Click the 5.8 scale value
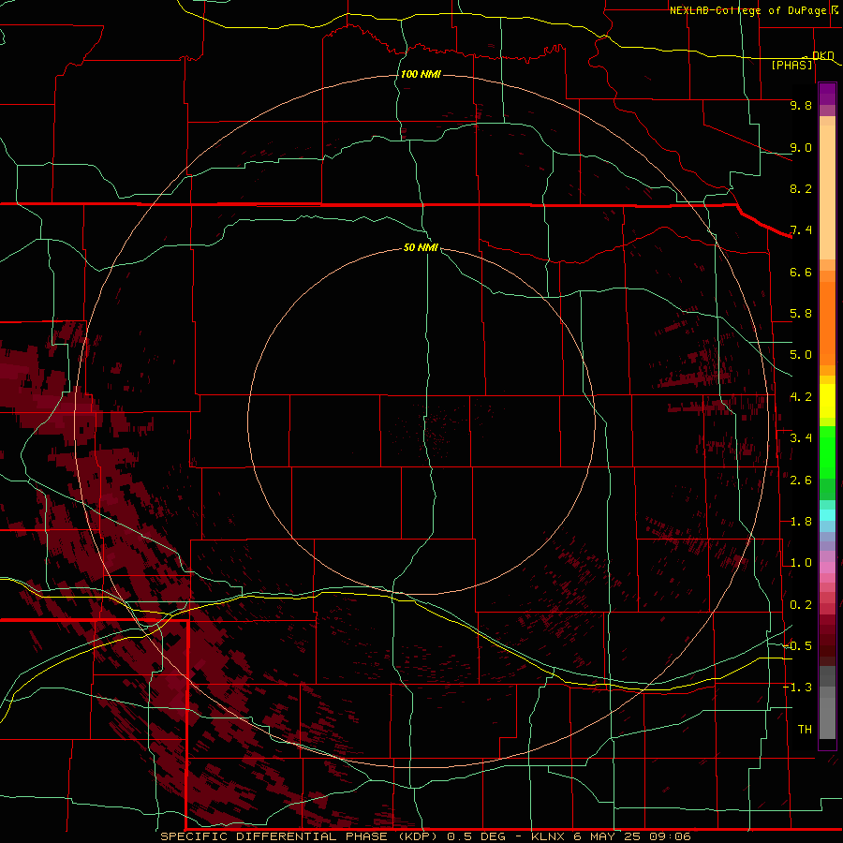The height and width of the screenshot is (843, 843). [801, 314]
